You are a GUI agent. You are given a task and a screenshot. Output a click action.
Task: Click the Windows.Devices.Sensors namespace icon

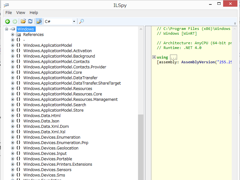(x=18, y=170)
